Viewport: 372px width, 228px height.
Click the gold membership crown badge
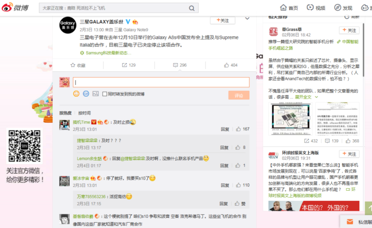pyautogui.click(x=135, y=22)
